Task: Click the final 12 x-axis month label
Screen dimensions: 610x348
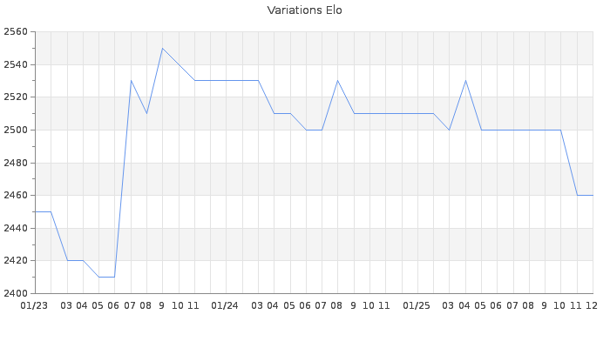Action: tap(591, 305)
